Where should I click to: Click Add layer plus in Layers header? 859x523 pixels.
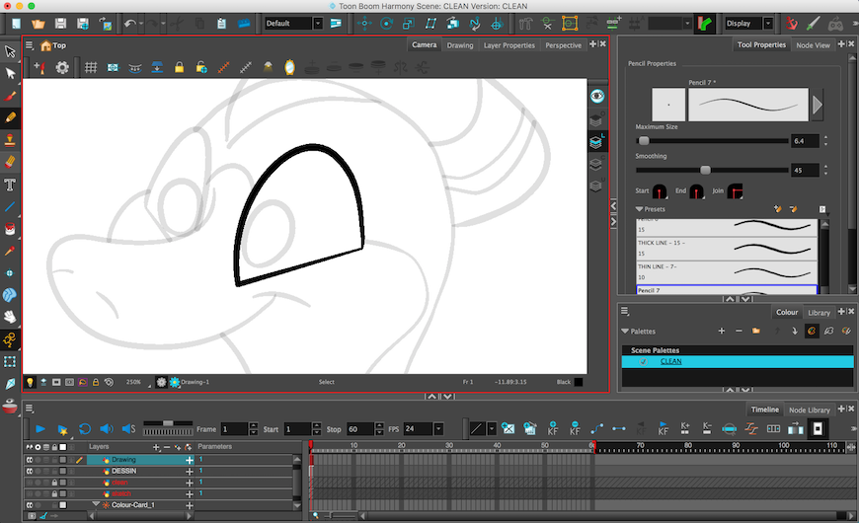point(156,447)
